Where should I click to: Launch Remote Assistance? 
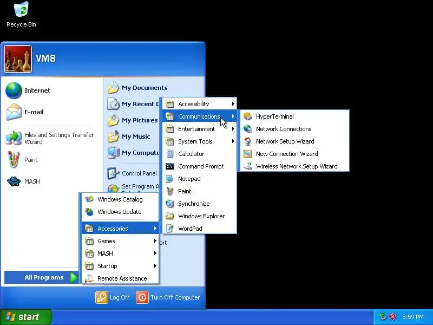pos(120,278)
